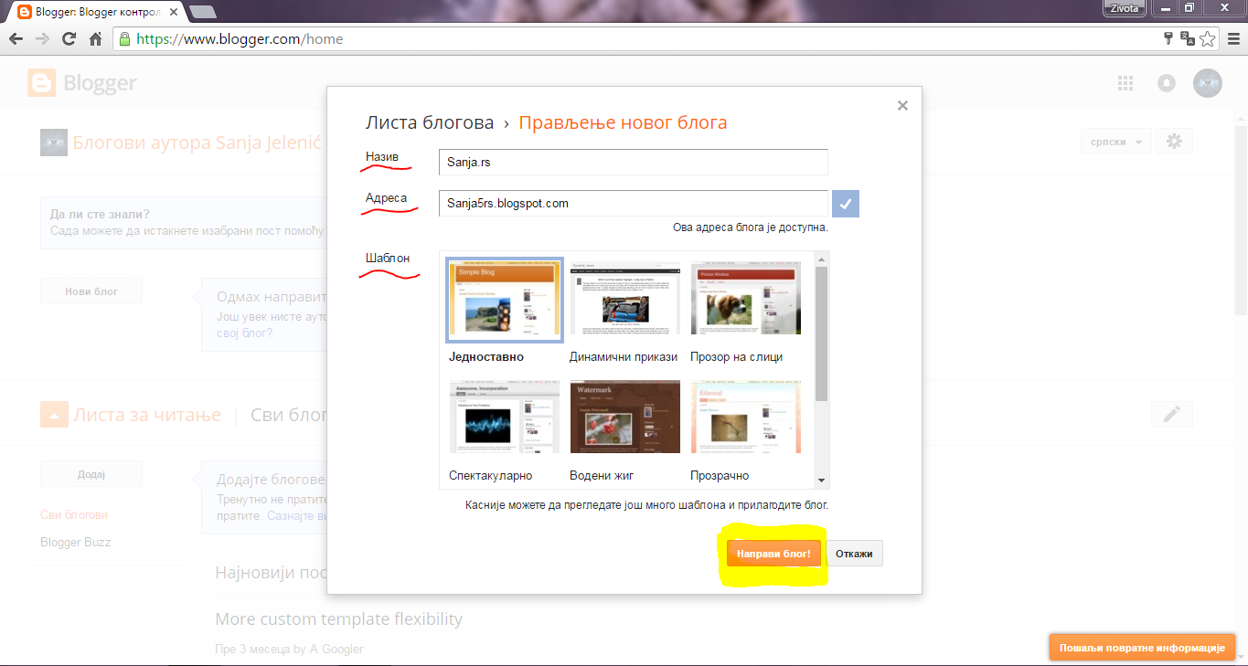This screenshot has width=1248, height=666.
Task: Click the Адреса address input field
Action: (633, 203)
